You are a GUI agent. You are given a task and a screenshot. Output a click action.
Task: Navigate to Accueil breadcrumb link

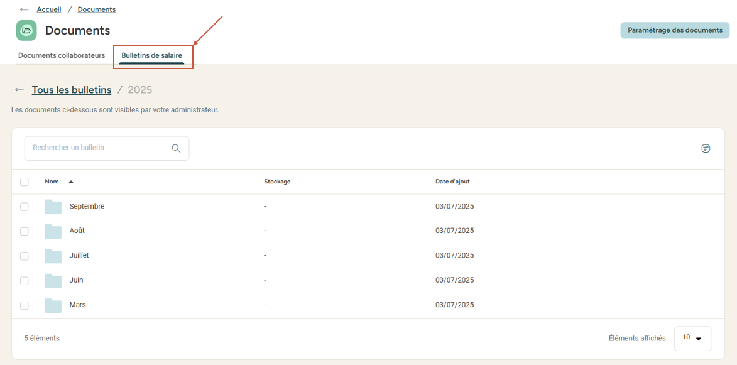point(49,9)
